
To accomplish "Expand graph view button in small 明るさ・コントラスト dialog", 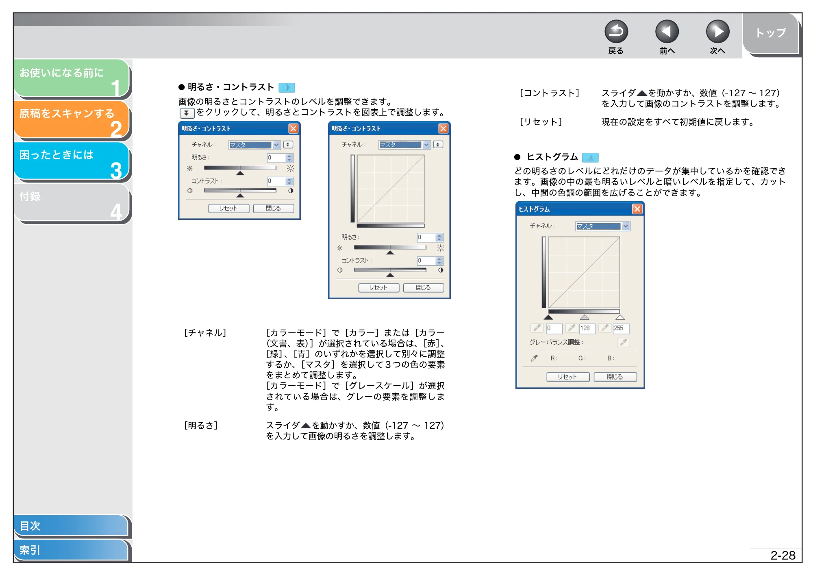I will 288,145.
